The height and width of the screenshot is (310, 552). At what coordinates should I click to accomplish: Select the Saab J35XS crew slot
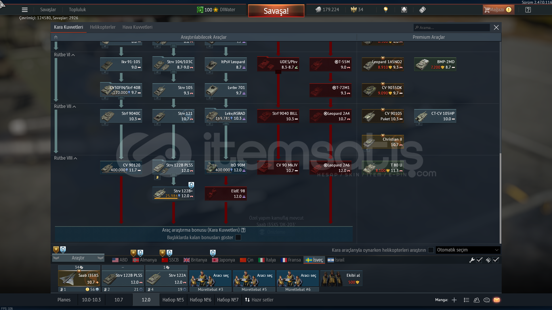[x=79, y=278]
